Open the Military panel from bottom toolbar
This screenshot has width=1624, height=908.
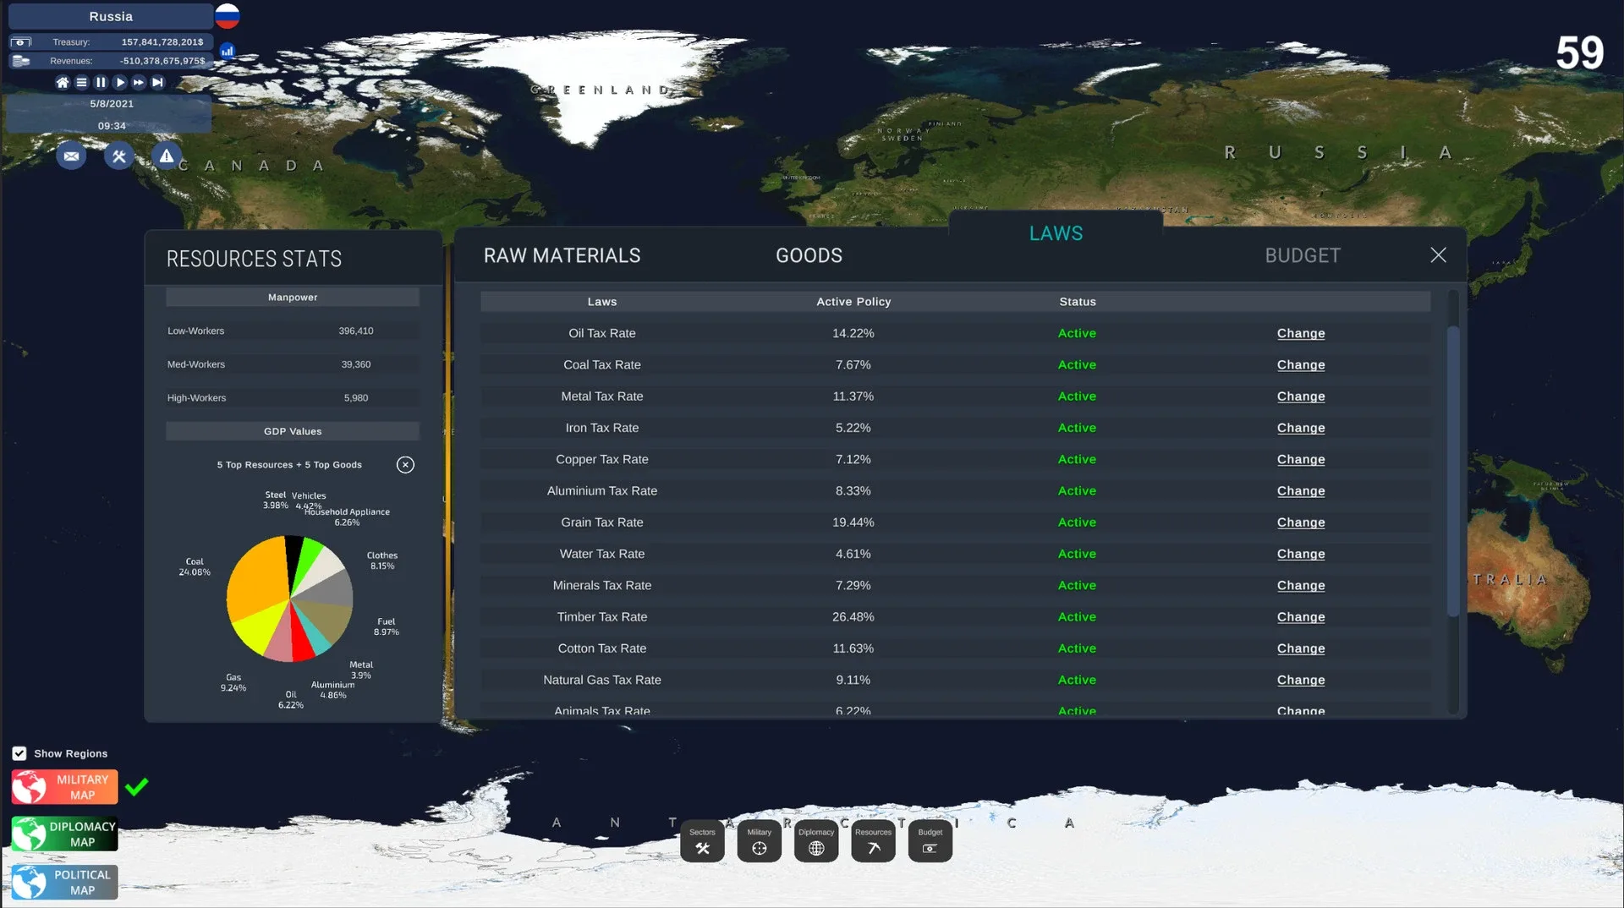[759, 841]
